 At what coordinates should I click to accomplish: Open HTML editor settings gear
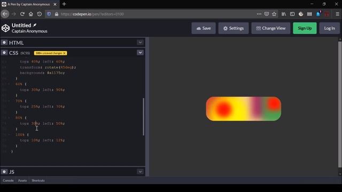(x=4, y=43)
